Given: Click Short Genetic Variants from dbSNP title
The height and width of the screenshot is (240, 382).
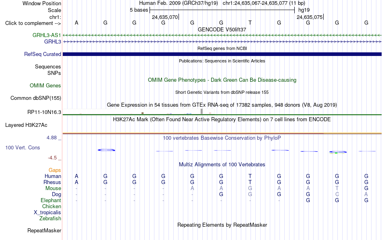Looking at the screenshot, I should tap(222, 92).
